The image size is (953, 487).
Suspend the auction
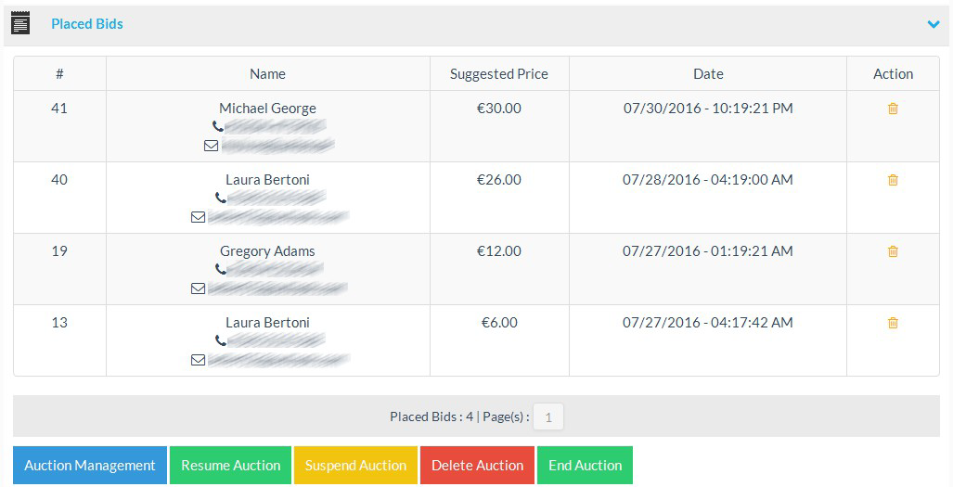pos(355,466)
